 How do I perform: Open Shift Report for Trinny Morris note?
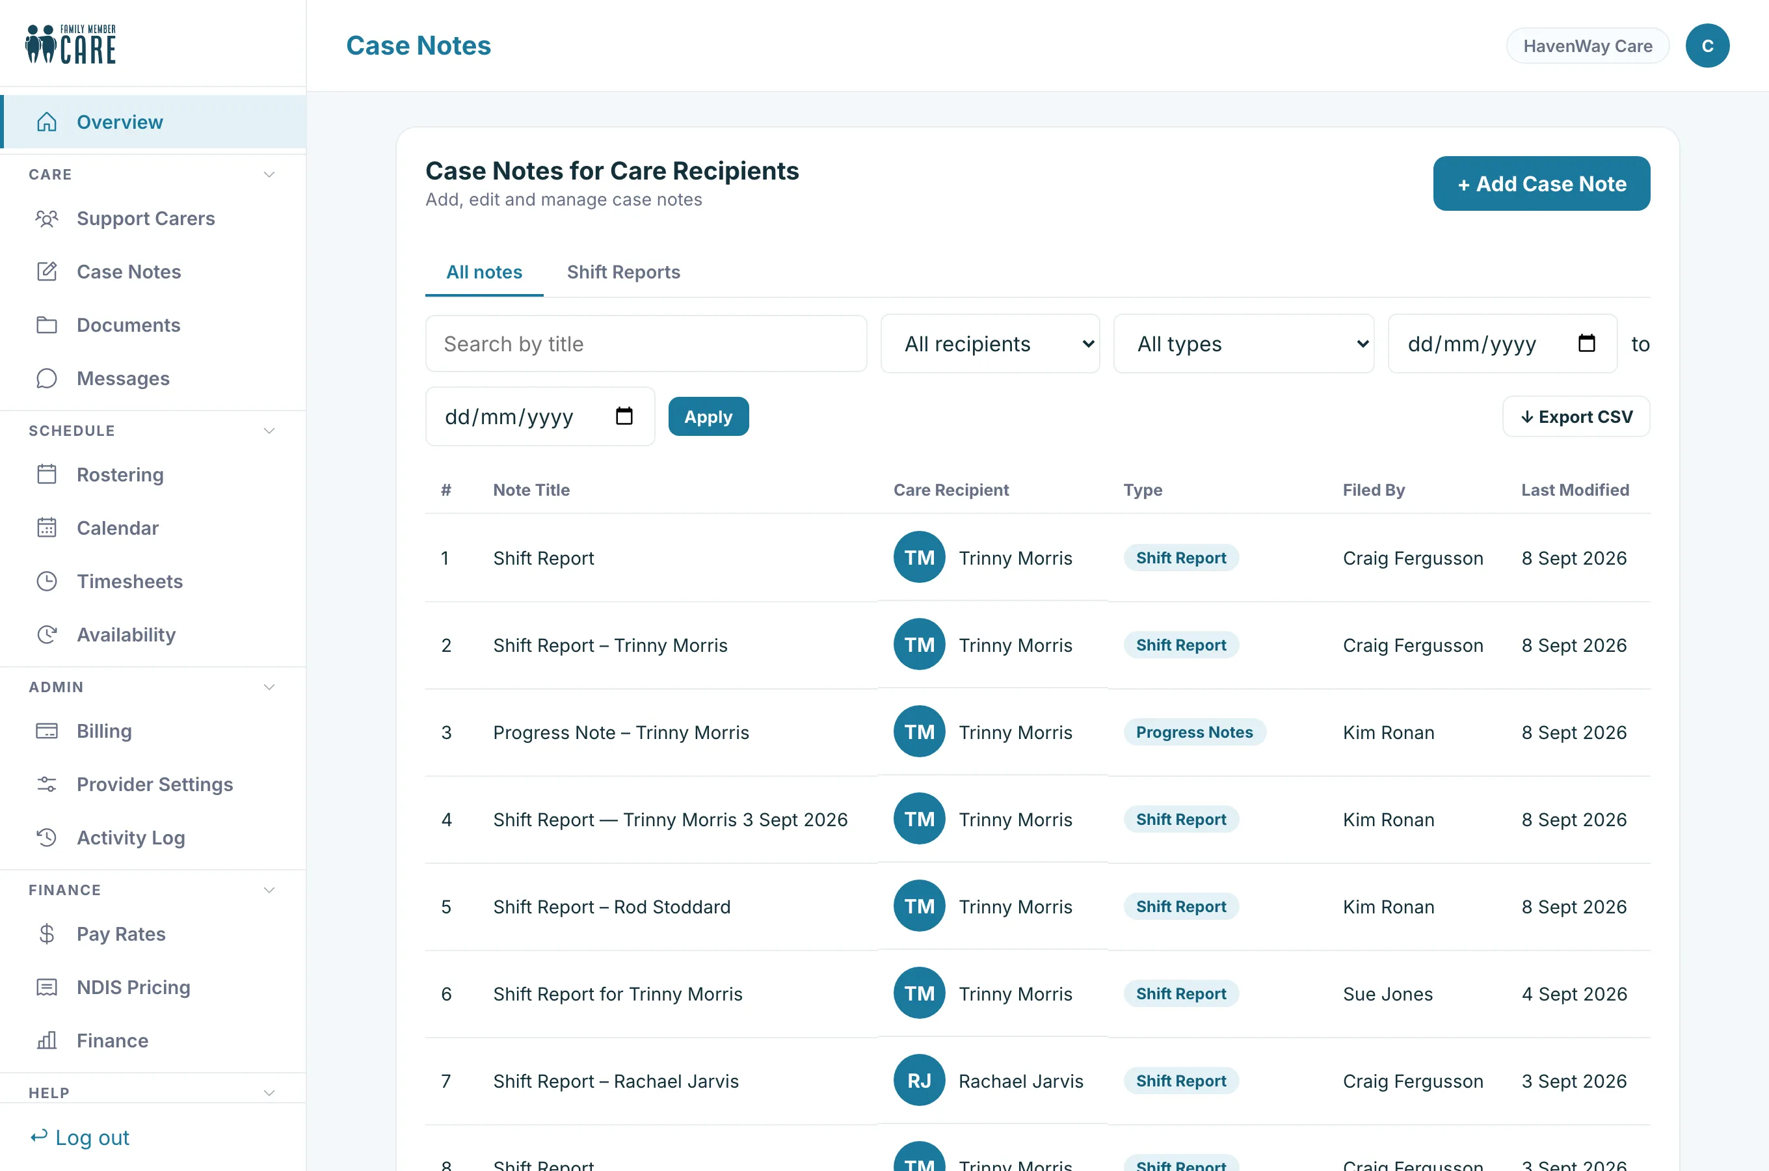[618, 994]
